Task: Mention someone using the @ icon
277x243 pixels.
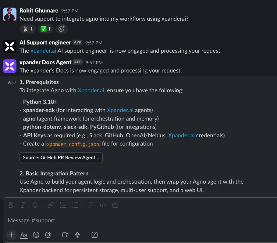Action: [x=48, y=235]
